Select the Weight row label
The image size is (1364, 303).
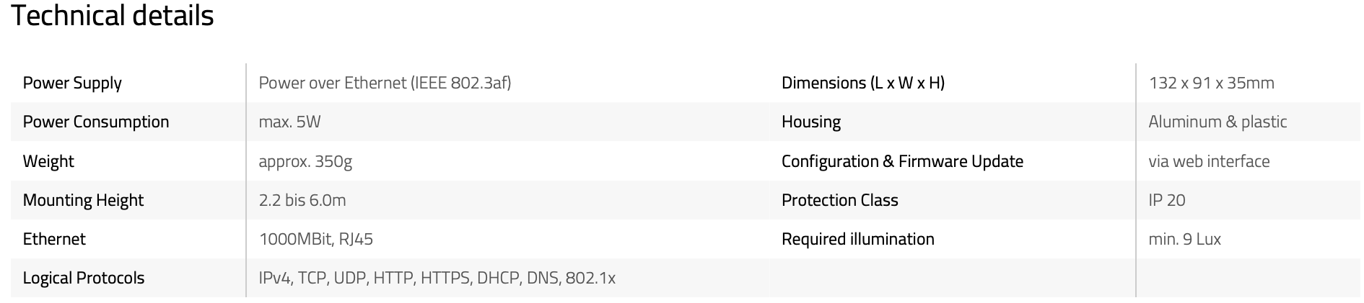tap(48, 161)
